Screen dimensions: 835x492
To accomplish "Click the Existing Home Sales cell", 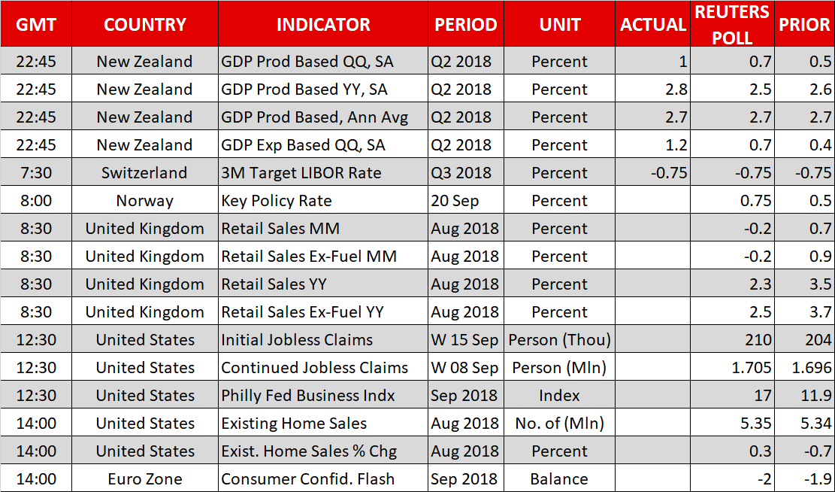I will (x=294, y=424).
